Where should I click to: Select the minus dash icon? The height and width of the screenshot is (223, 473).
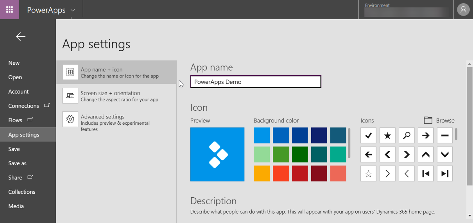[445, 135]
